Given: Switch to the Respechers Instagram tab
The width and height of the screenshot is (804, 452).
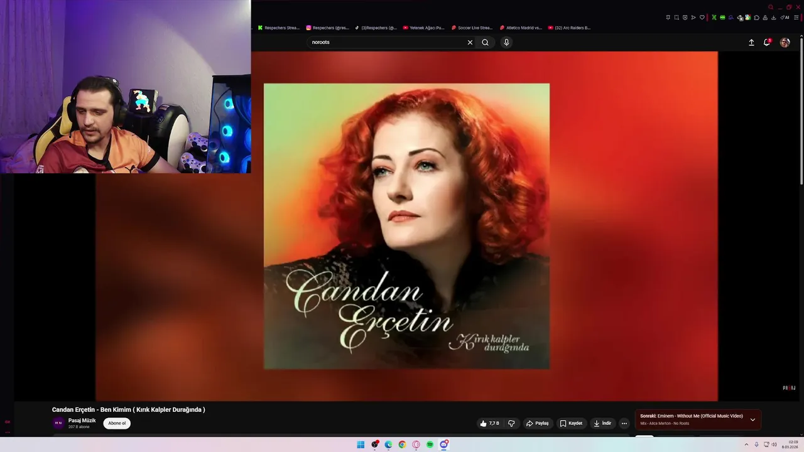Looking at the screenshot, I should coord(327,28).
